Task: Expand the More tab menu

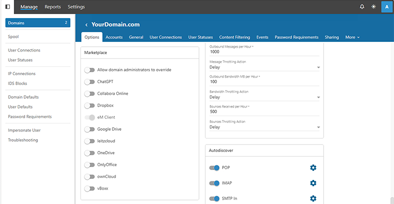Action: [x=352, y=37]
